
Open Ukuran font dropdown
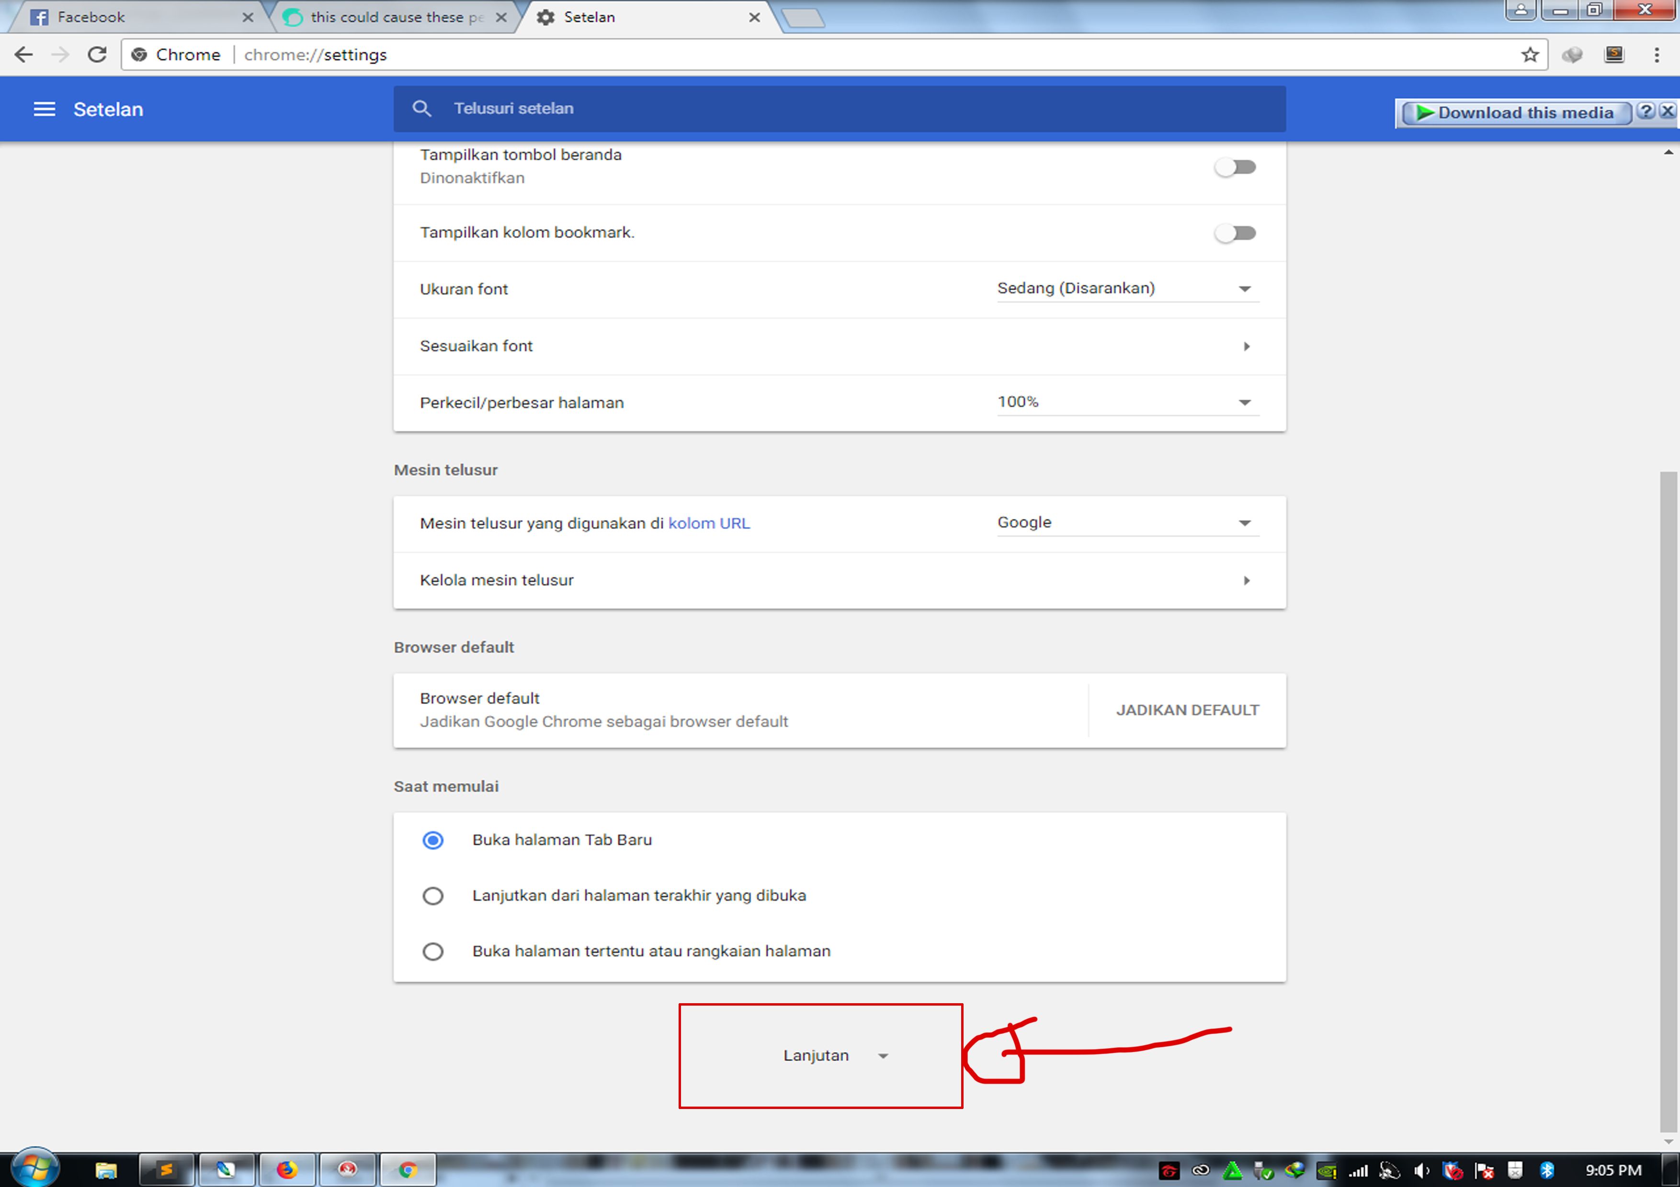[1127, 289]
